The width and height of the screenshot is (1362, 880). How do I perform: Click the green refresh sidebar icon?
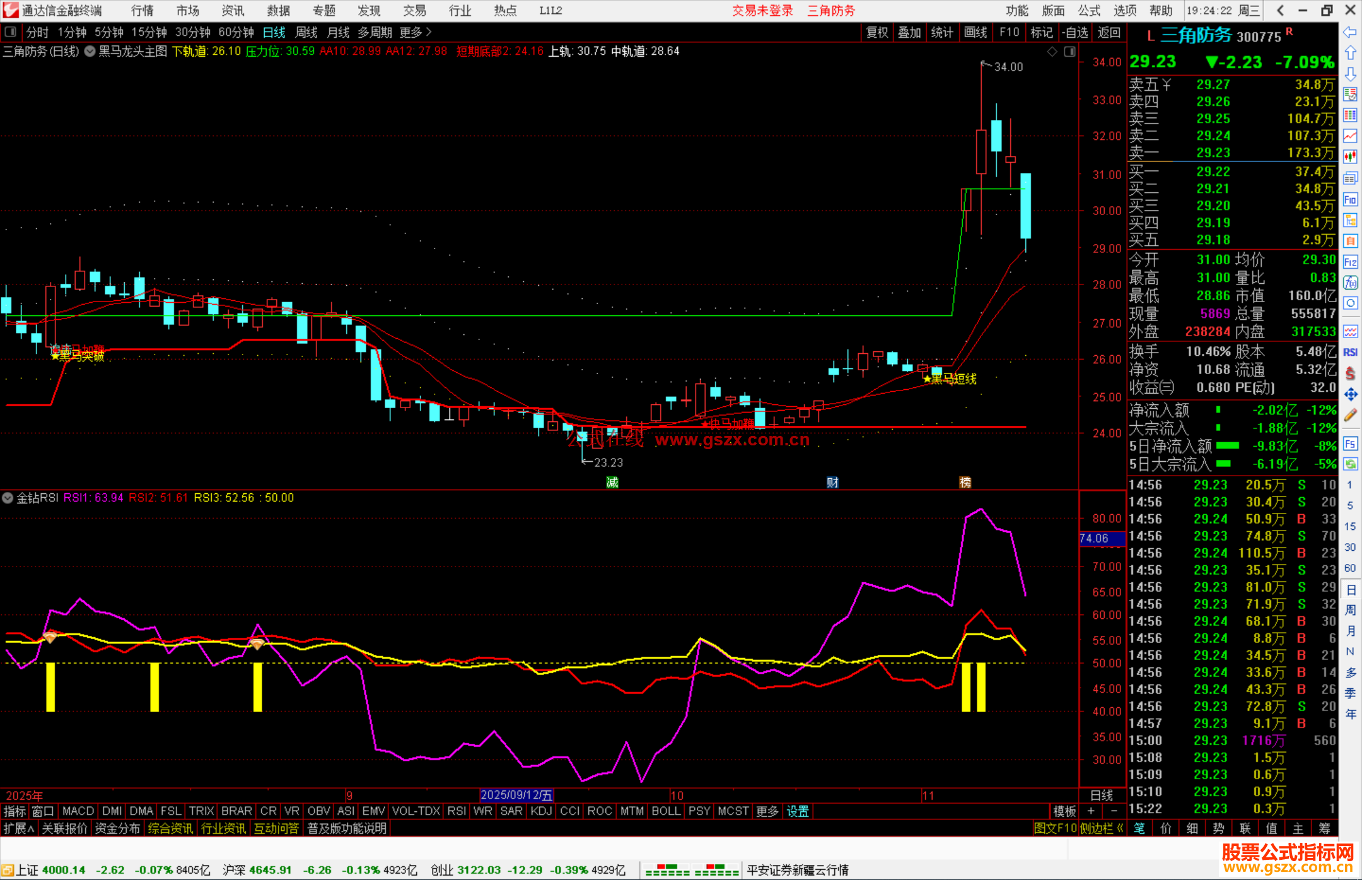click(1350, 464)
